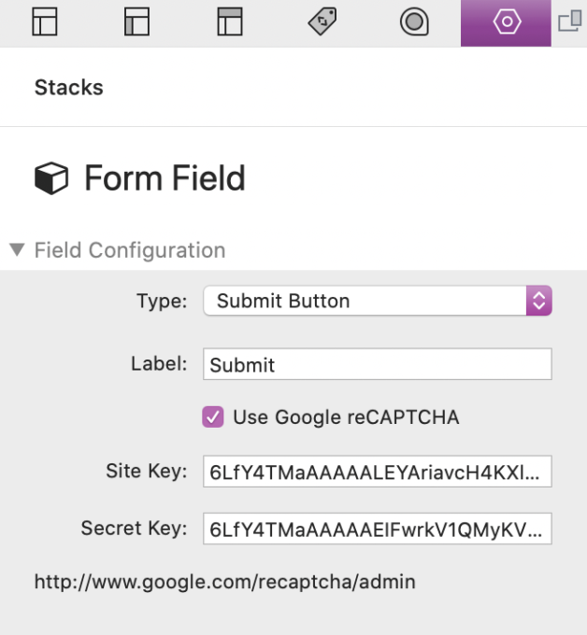Click the Label field containing Submit
The width and height of the screenshot is (587, 635).
[377, 364]
